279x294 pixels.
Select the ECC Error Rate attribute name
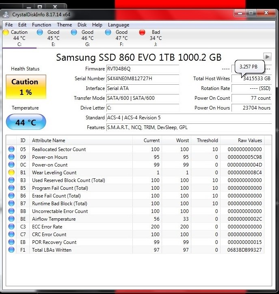tap(47, 227)
